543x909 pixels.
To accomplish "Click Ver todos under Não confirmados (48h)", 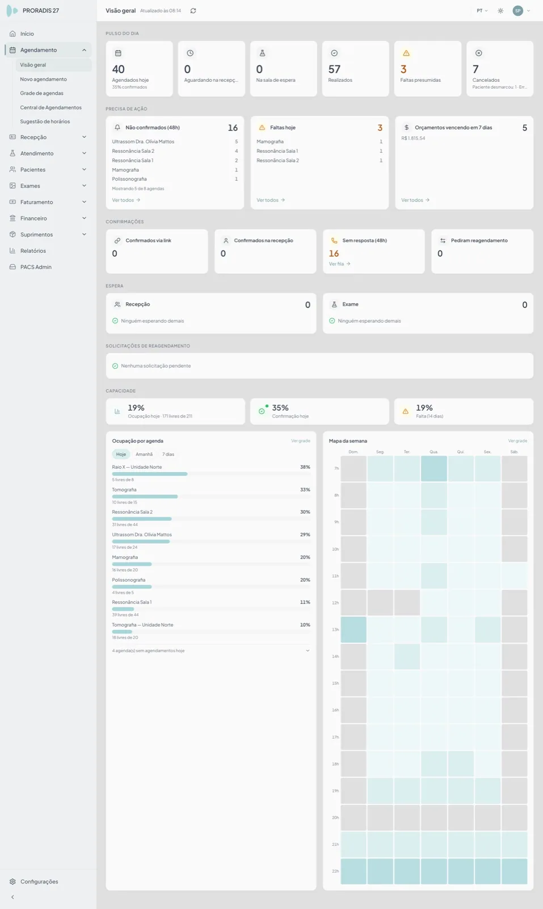I will point(126,200).
